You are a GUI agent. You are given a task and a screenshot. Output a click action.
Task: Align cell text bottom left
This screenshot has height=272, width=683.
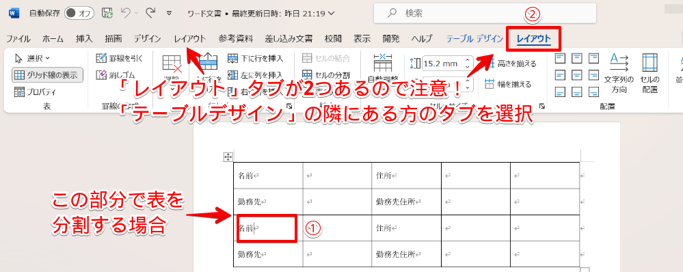click(560, 92)
